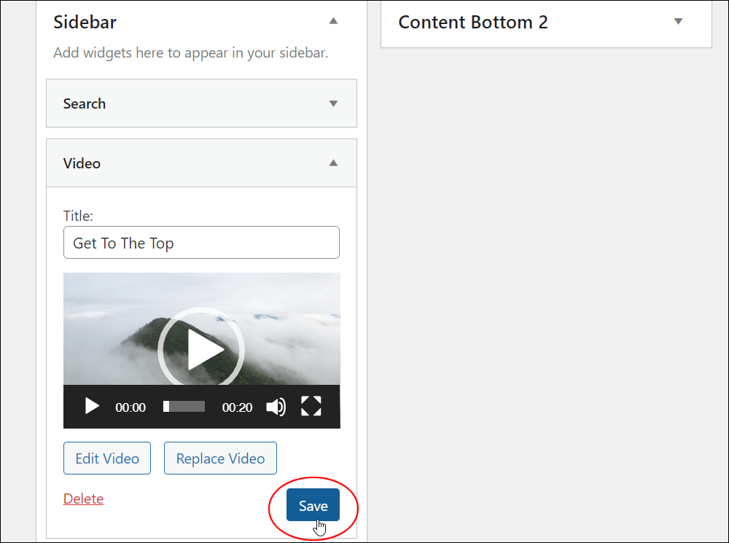Click the Replace Video button
The image size is (729, 543).
click(x=220, y=458)
